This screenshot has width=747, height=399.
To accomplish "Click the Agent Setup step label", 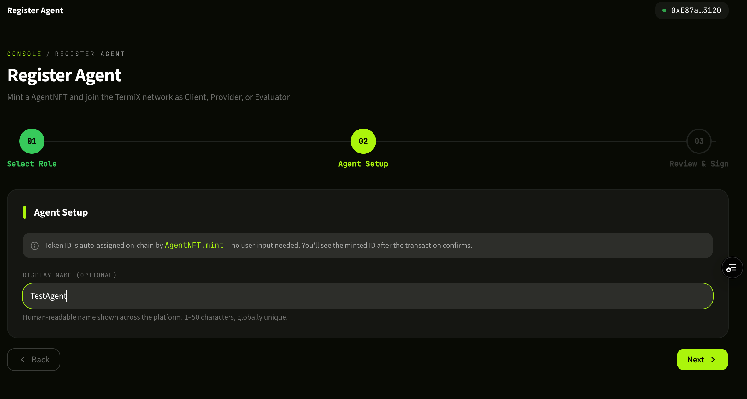I will tap(363, 164).
